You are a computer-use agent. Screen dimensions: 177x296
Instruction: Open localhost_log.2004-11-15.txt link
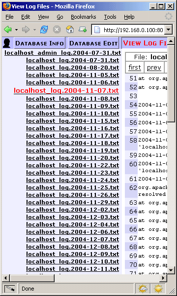pos(73,121)
